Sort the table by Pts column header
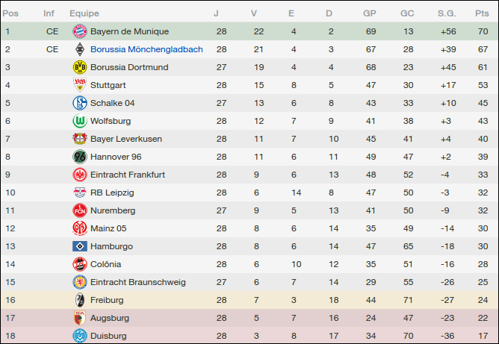The image size is (499, 344). click(482, 13)
